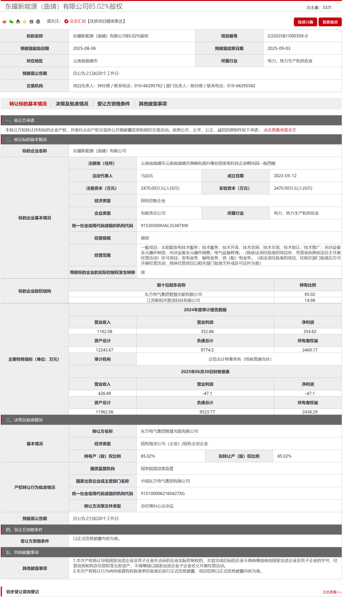The width and height of the screenshot is (343, 598).
Task: Click legal representative 马启兵
Action: pos(147,176)
